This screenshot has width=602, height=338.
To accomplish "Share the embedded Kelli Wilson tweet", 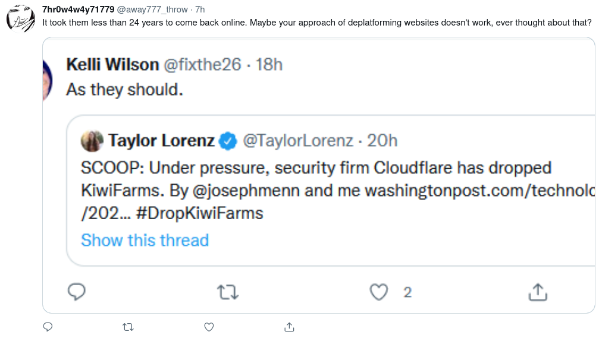I will [x=538, y=292].
